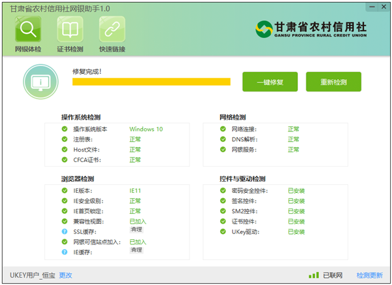Click the green check beside 注册表
Viewport: 392px width, 285px height.
(x=65, y=139)
